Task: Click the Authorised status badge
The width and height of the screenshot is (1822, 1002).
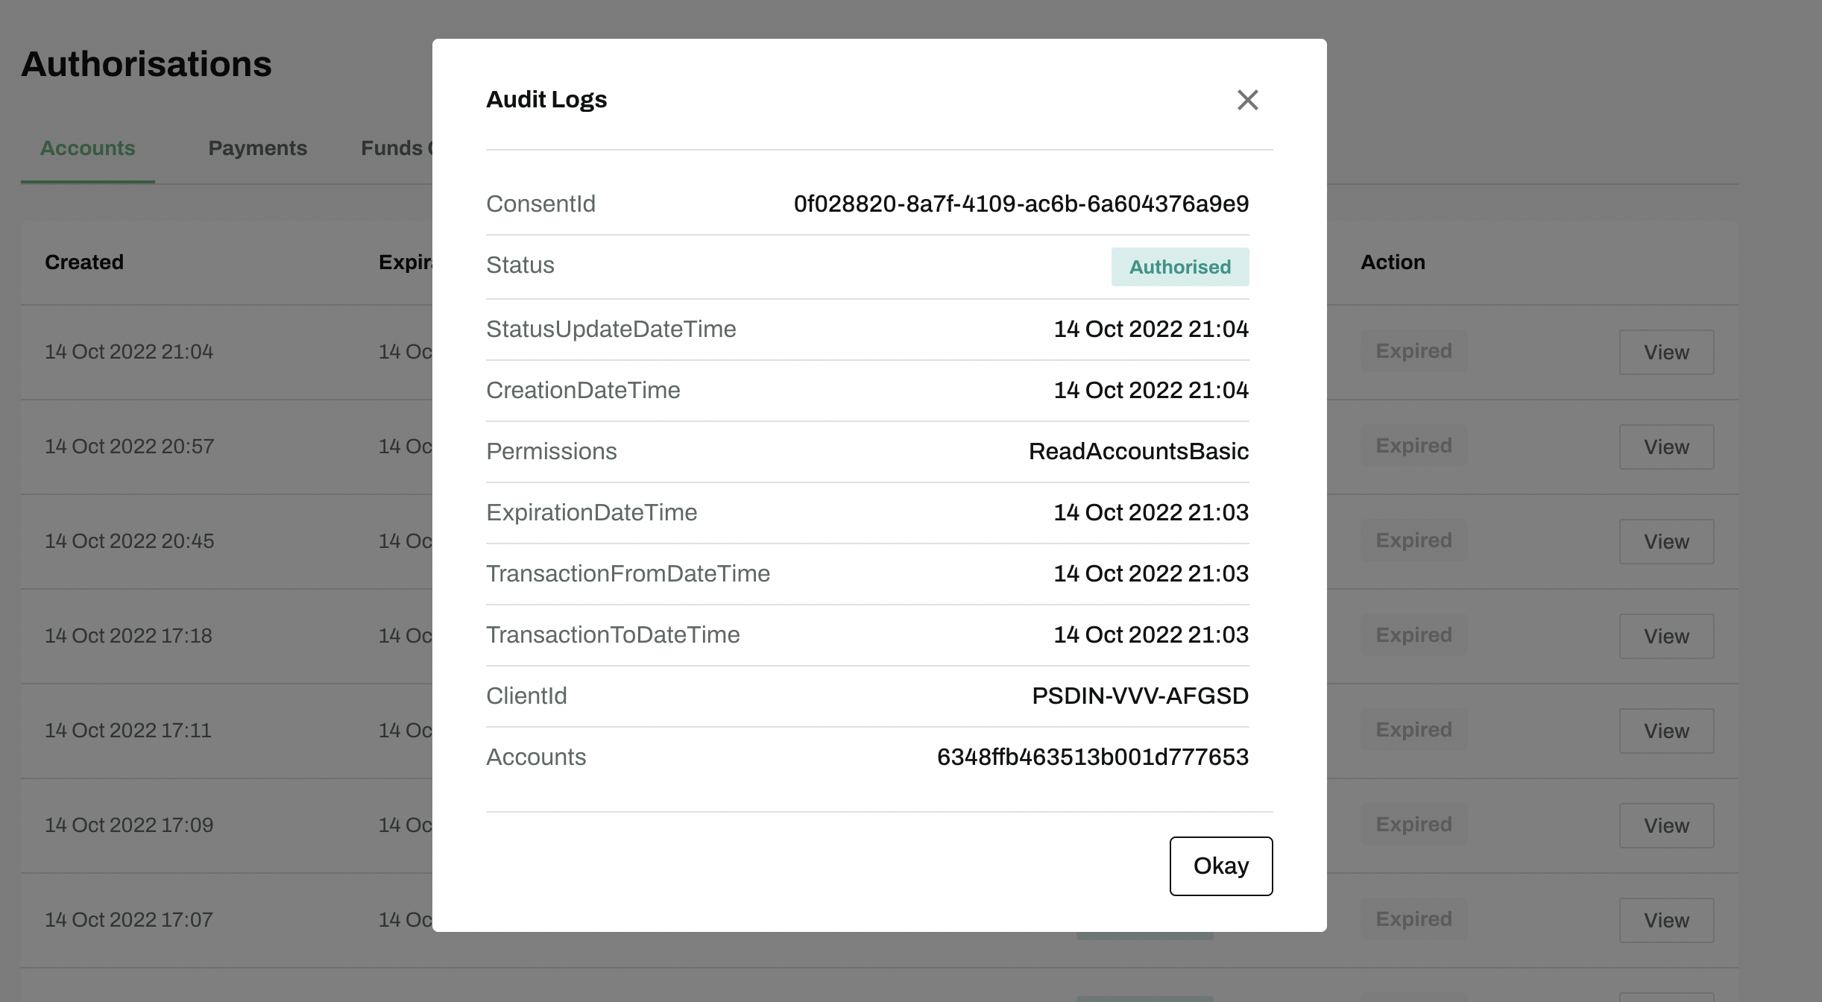Action: click(1179, 267)
